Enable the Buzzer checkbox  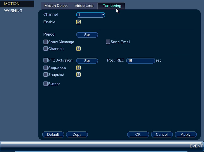(46, 84)
